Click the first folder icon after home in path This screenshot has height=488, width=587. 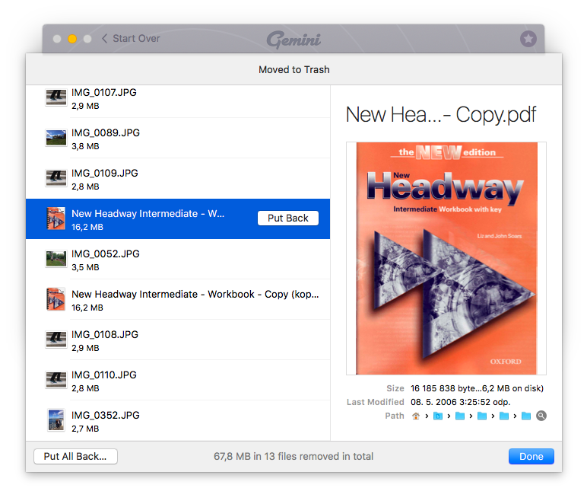438,416
